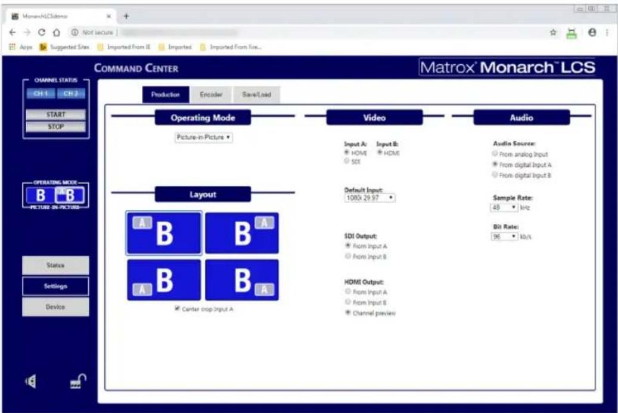This screenshot has width=618, height=413.
Task: Reload the page with the refresh icon
Action: [41, 32]
